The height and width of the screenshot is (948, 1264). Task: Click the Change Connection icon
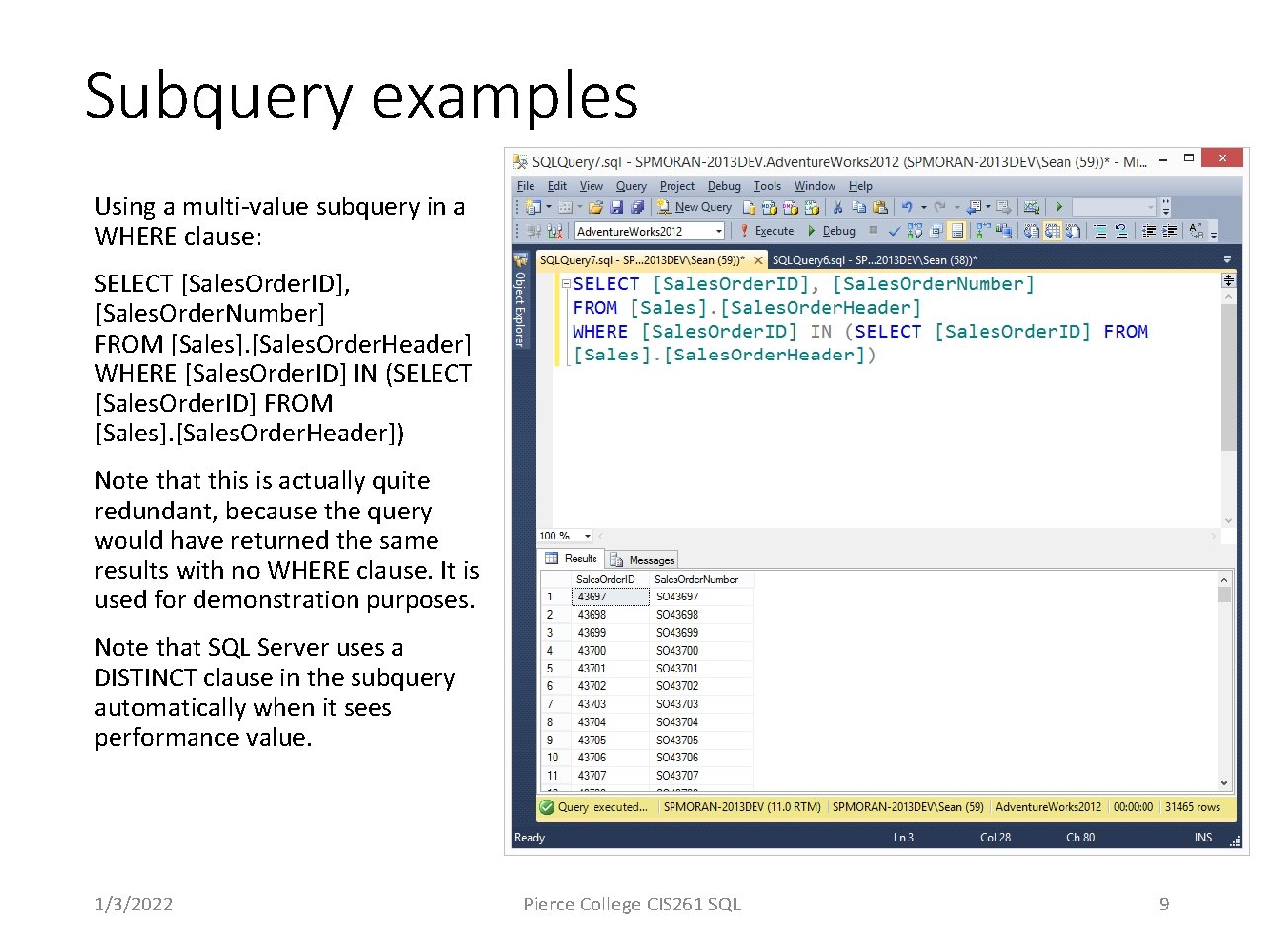554,231
